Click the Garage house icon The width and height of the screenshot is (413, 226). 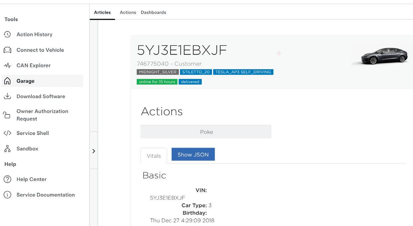7,81
